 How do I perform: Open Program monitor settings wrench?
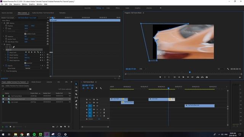coord(228,69)
